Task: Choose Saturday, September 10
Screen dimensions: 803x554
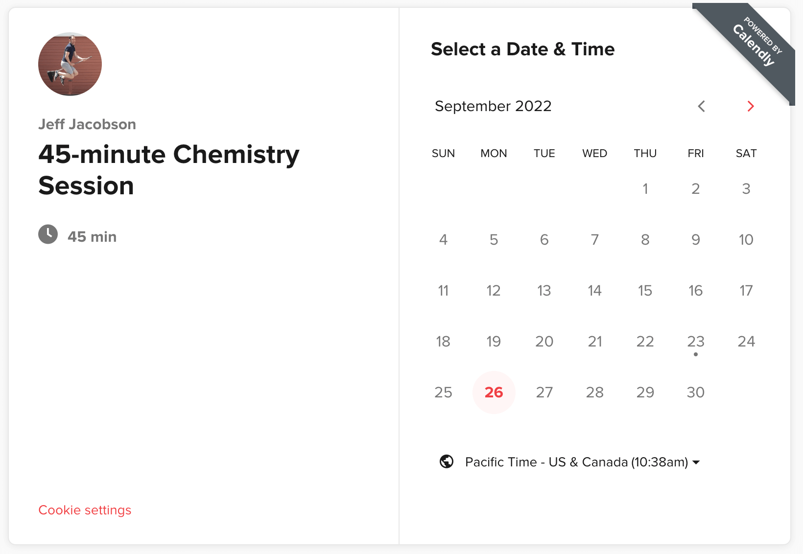Action: tap(746, 240)
